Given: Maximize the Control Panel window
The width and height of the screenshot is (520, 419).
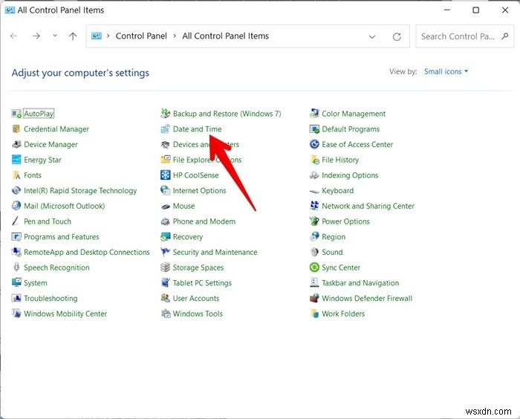Looking at the screenshot, I should click(x=476, y=10).
